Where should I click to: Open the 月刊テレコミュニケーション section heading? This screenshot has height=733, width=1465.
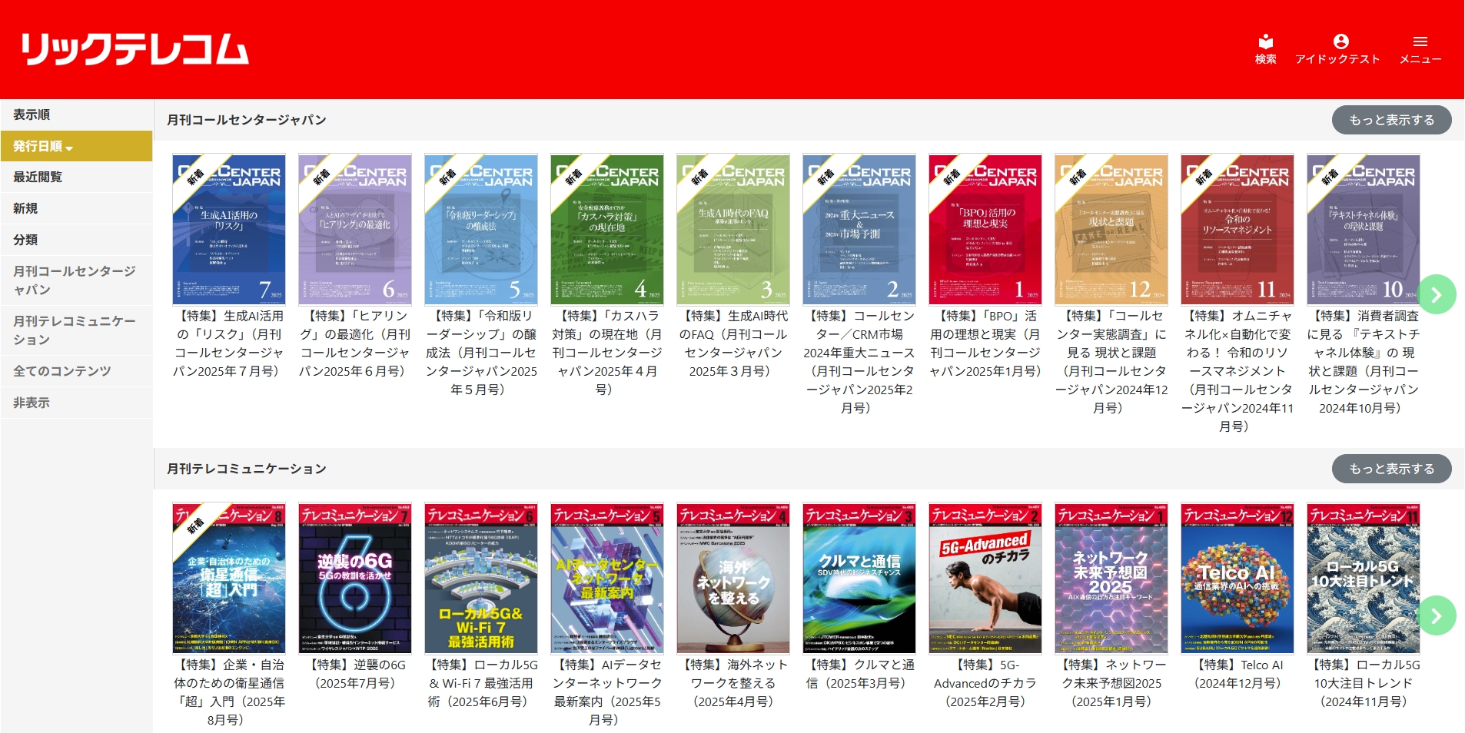pyautogui.click(x=247, y=469)
